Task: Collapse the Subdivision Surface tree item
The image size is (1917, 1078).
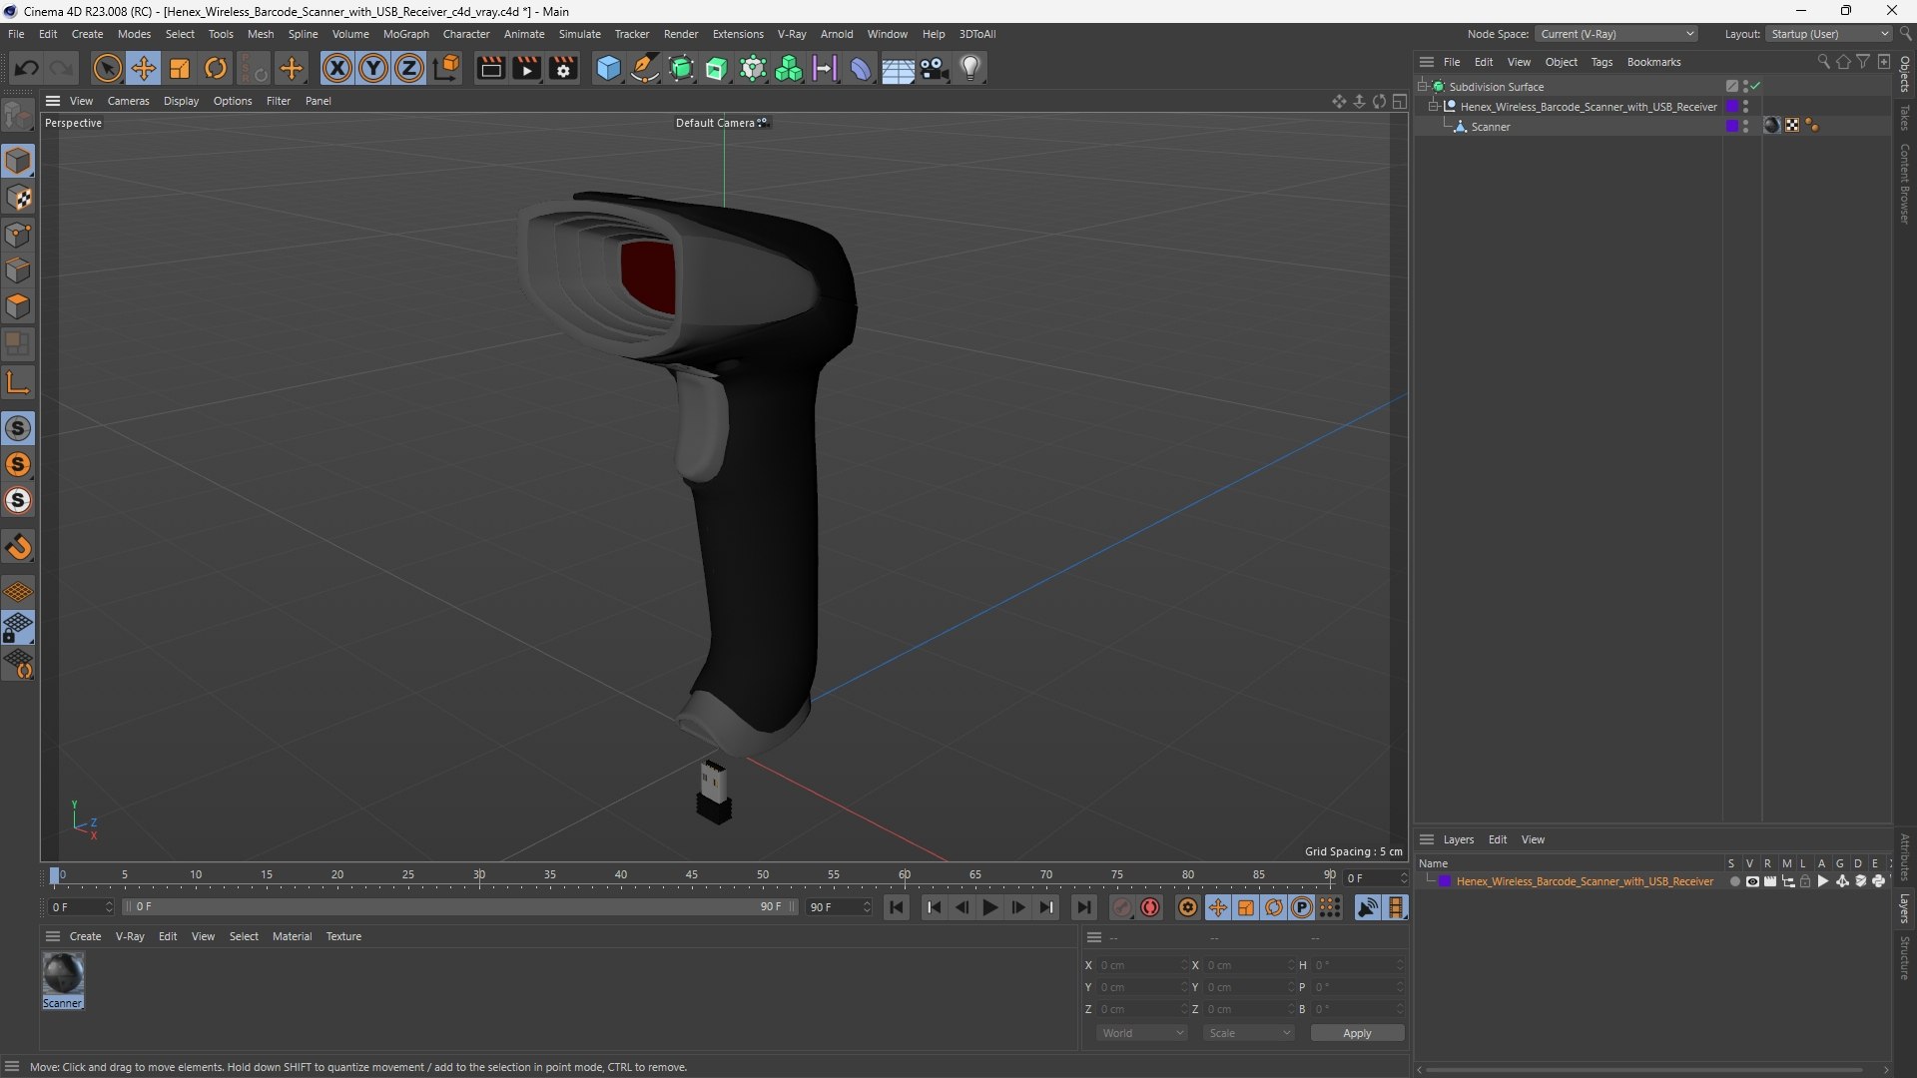Action: point(1422,87)
